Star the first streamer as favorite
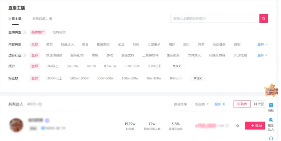The height and width of the screenshot is (141, 281). pyautogui.click(x=237, y=126)
